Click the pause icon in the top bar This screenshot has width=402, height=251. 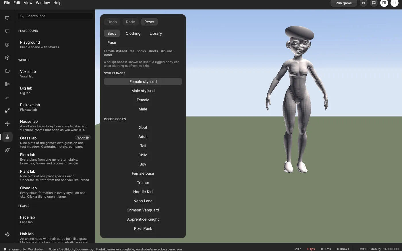[395, 3]
